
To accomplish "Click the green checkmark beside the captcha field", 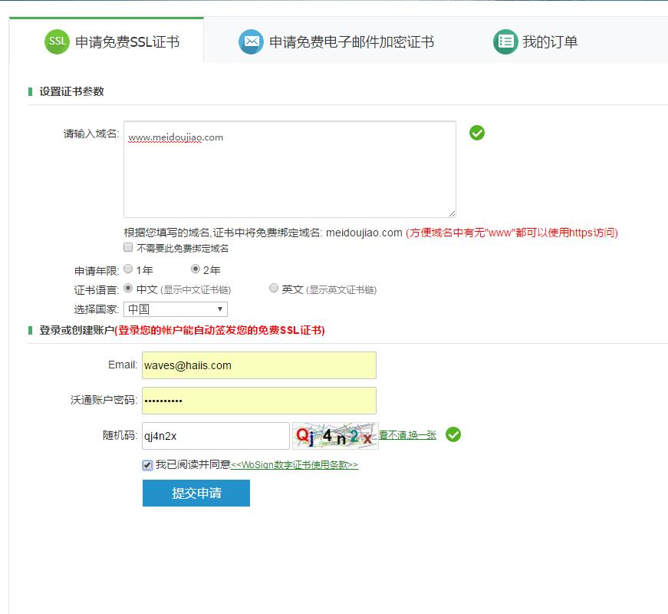I will 452,435.
